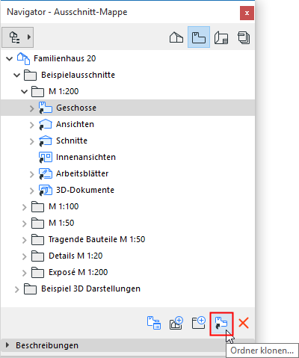
Task: Select the Beispielausschnitte row
Action: point(128,75)
